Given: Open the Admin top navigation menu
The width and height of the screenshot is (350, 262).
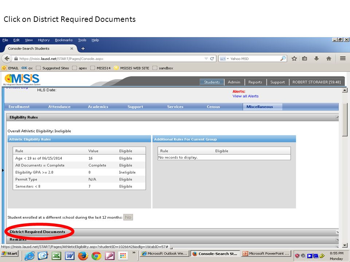Looking at the screenshot, I should coord(234,82).
